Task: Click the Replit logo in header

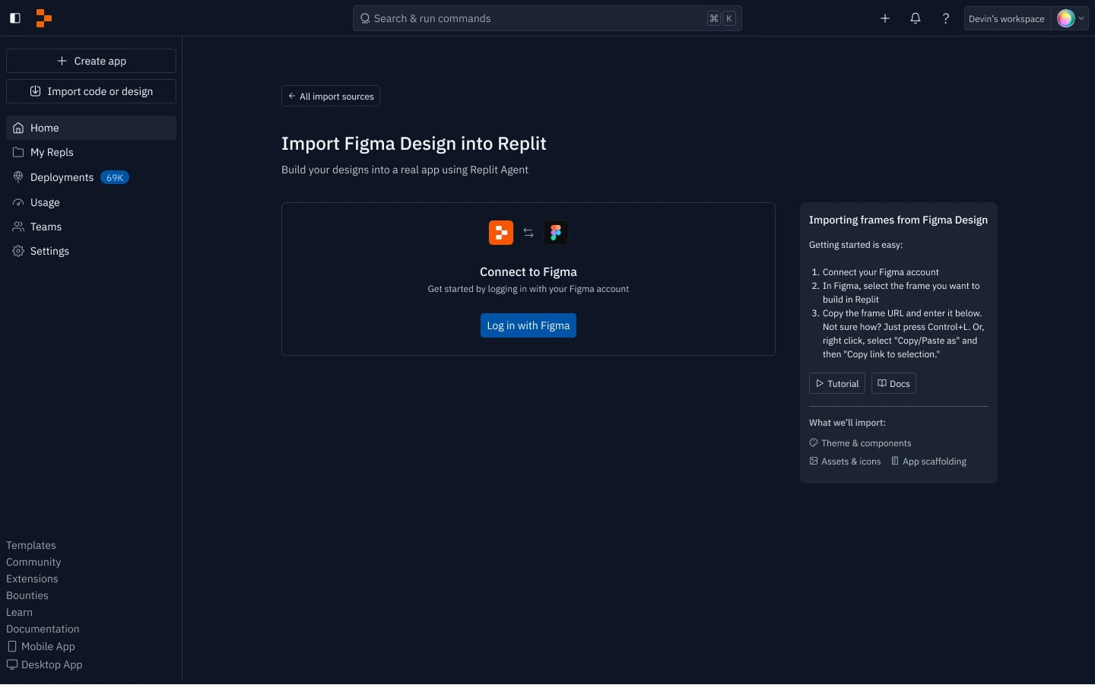Action: pyautogui.click(x=44, y=18)
